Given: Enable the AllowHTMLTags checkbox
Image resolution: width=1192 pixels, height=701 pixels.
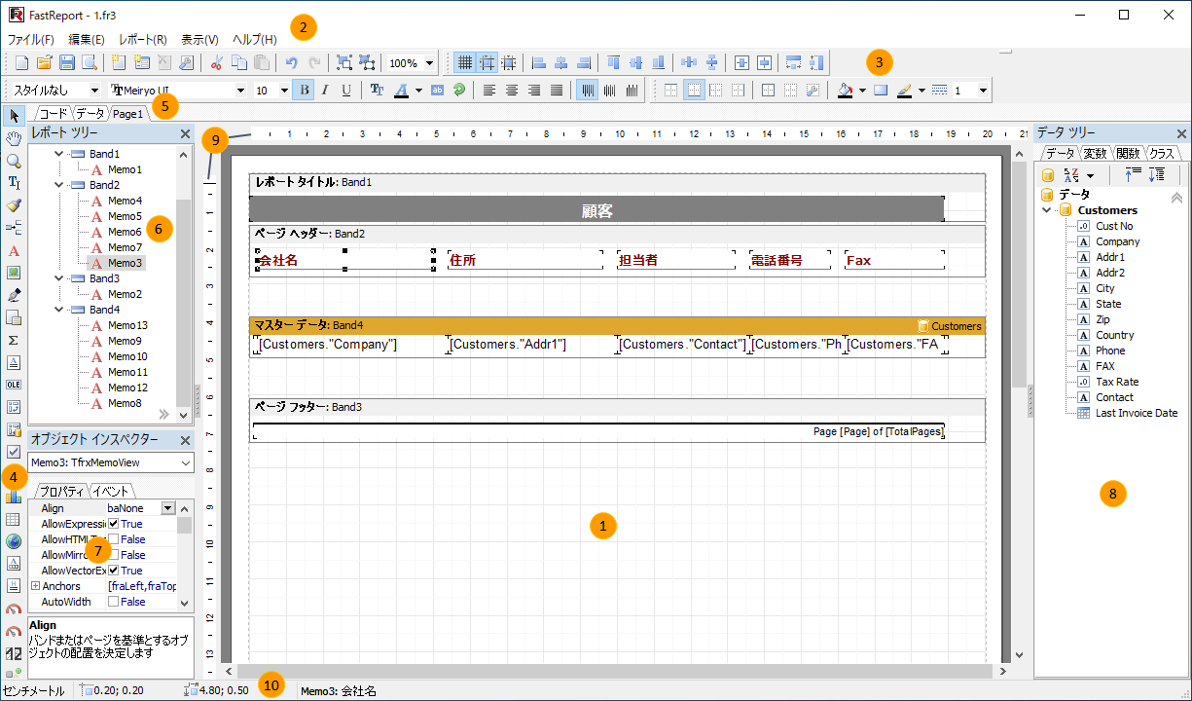Looking at the screenshot, I should (x=114, y=539).
